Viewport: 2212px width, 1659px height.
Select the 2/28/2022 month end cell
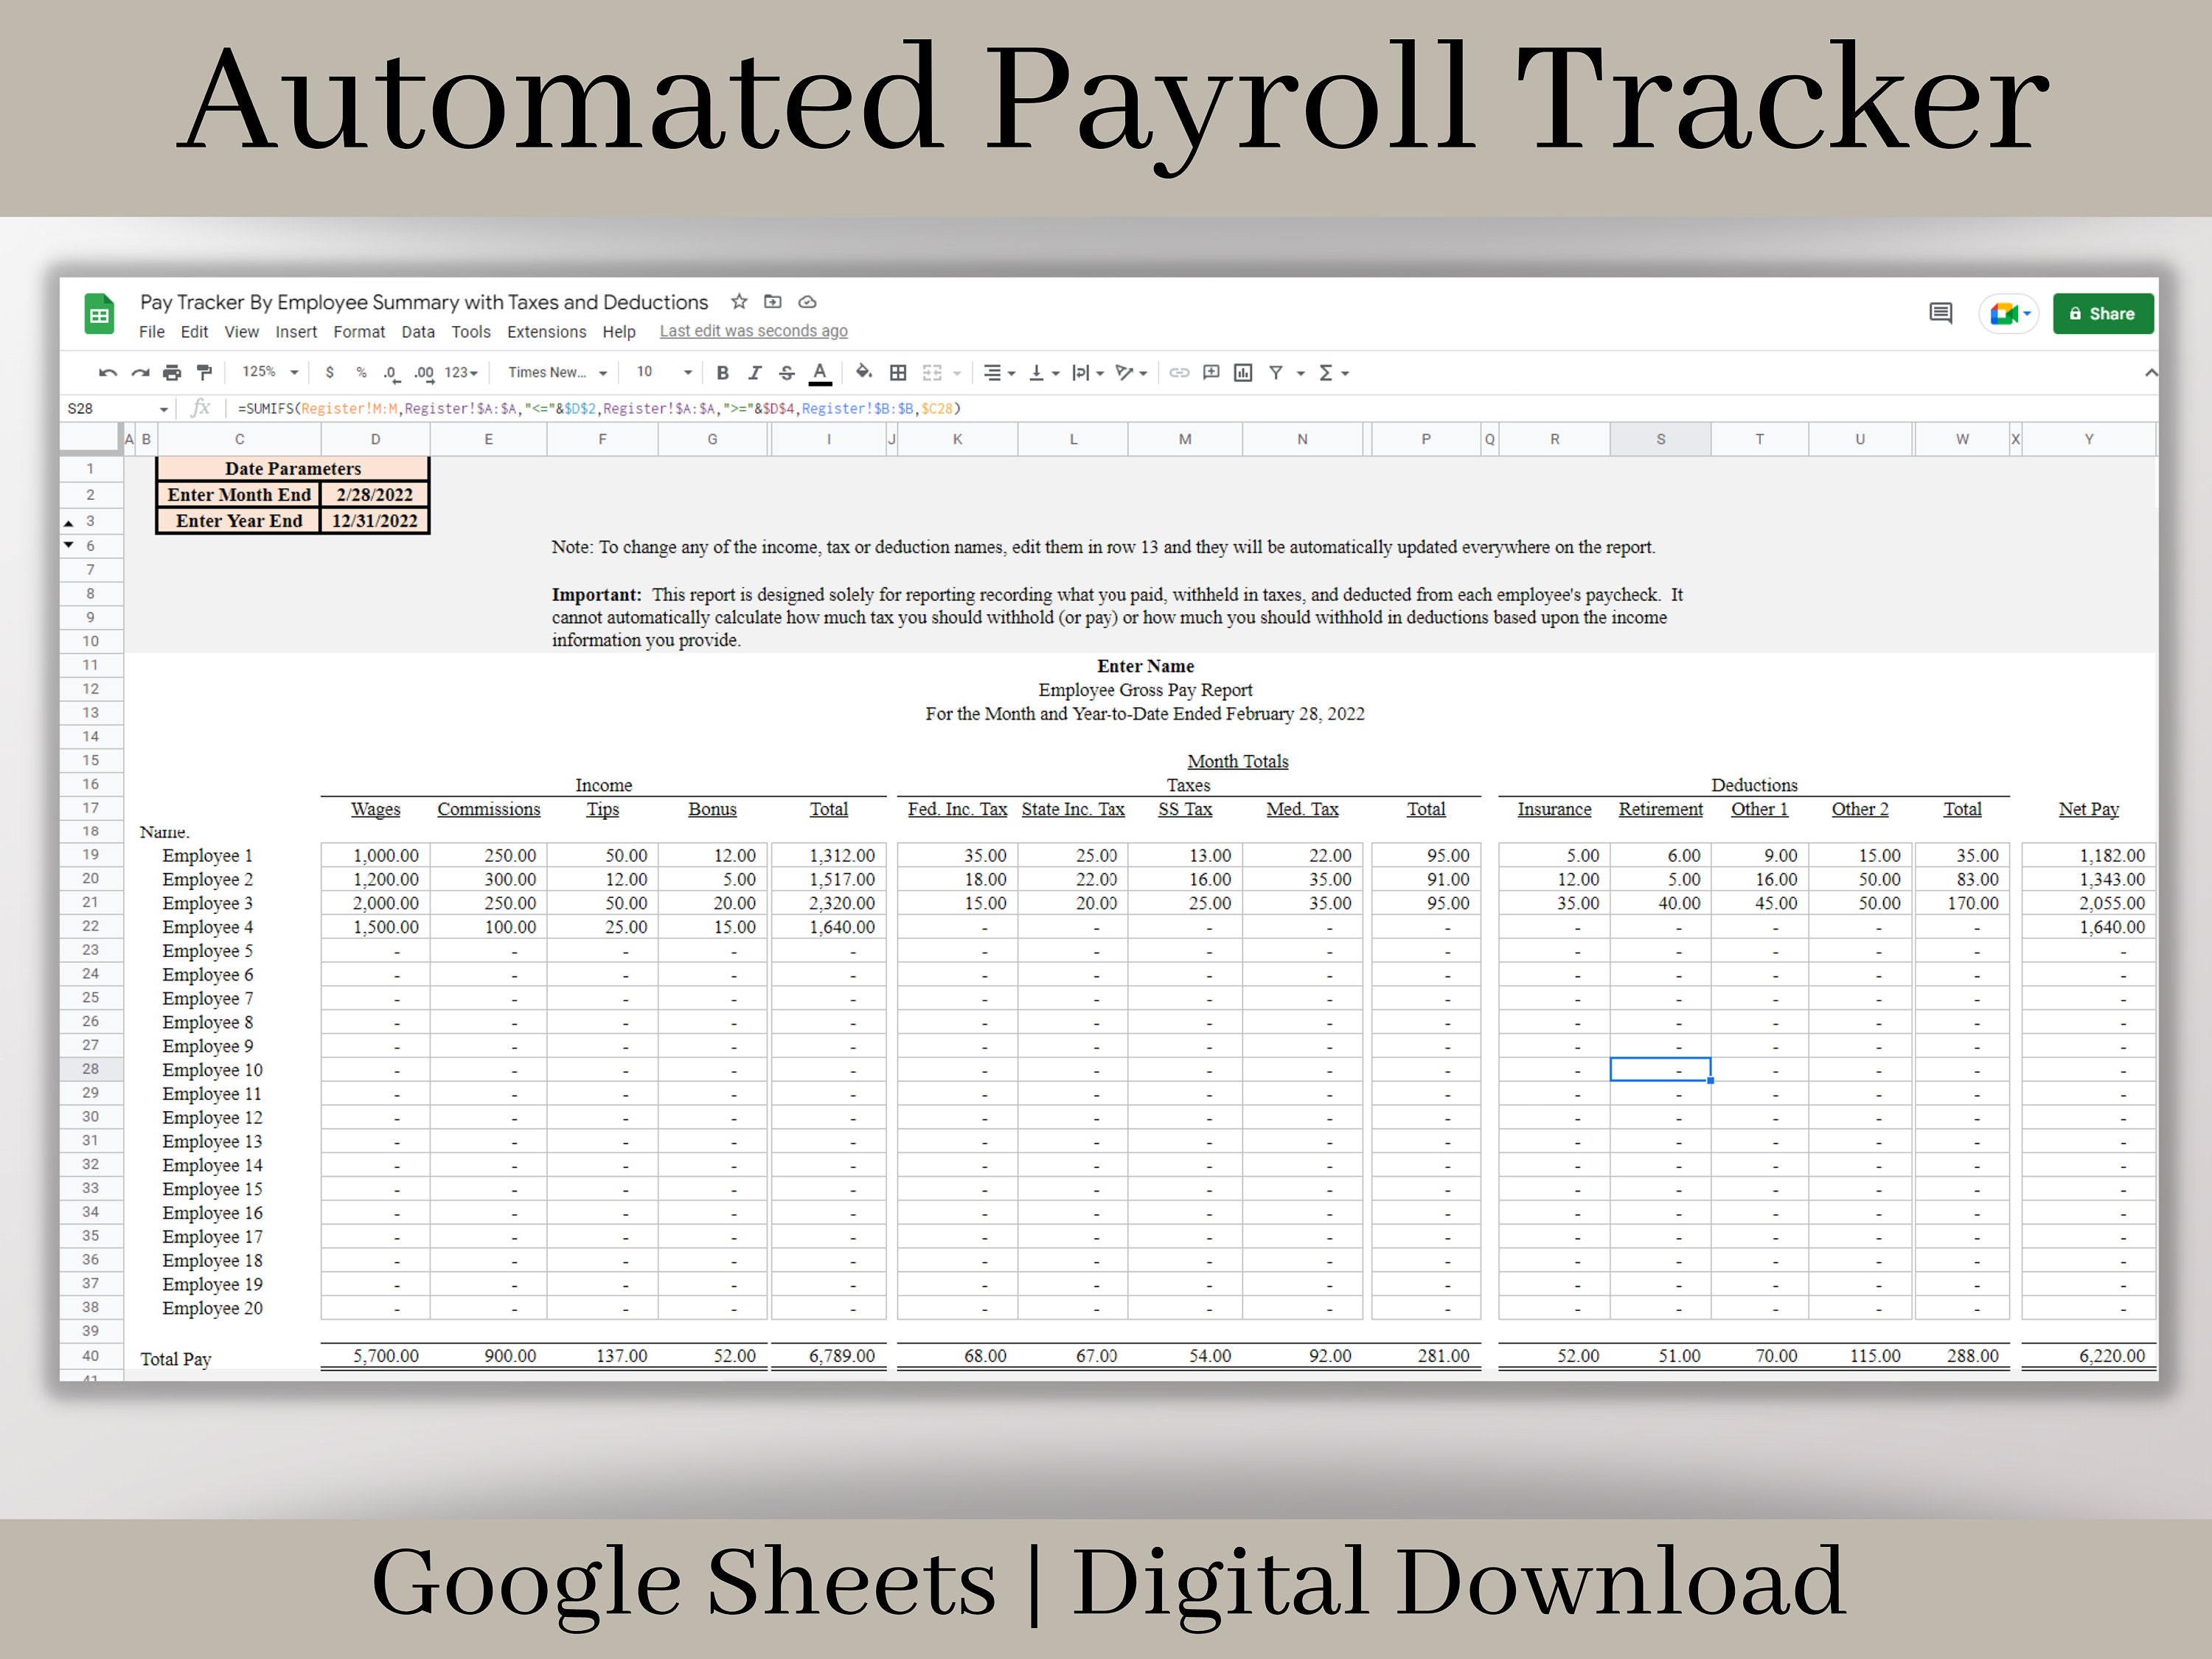375,494
